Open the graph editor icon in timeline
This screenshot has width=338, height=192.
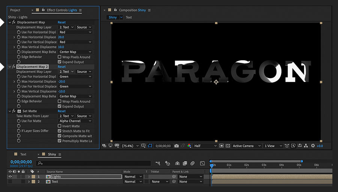(x=202, y=163)
